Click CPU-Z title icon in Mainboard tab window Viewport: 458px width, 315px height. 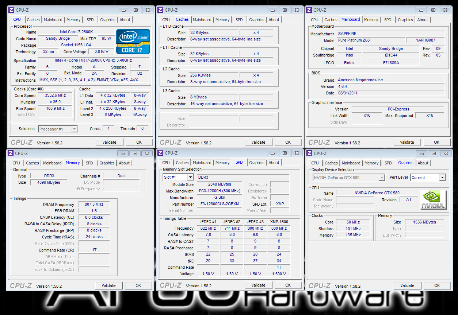[x=309, y=10]
